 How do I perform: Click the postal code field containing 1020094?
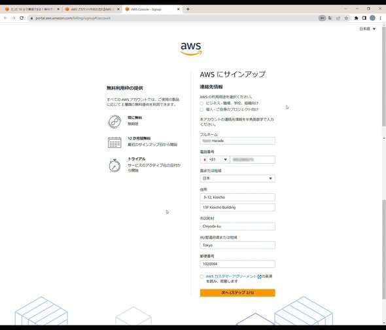237,264
